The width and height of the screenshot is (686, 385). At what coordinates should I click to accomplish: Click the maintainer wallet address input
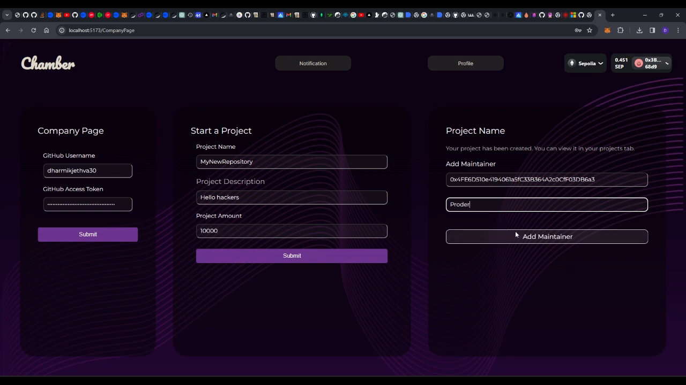(547, 179)
